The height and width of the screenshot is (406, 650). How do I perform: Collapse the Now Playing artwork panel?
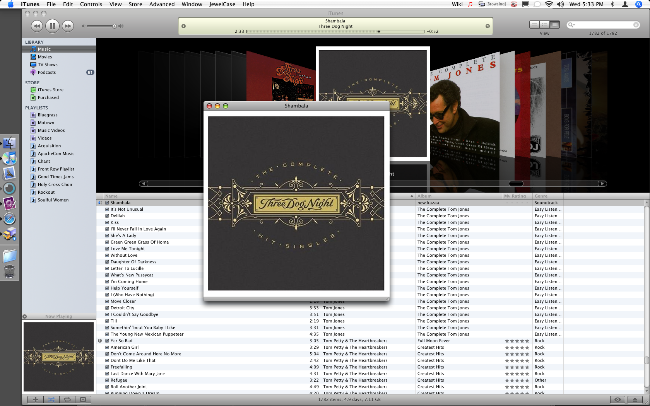tap(25, 316)
